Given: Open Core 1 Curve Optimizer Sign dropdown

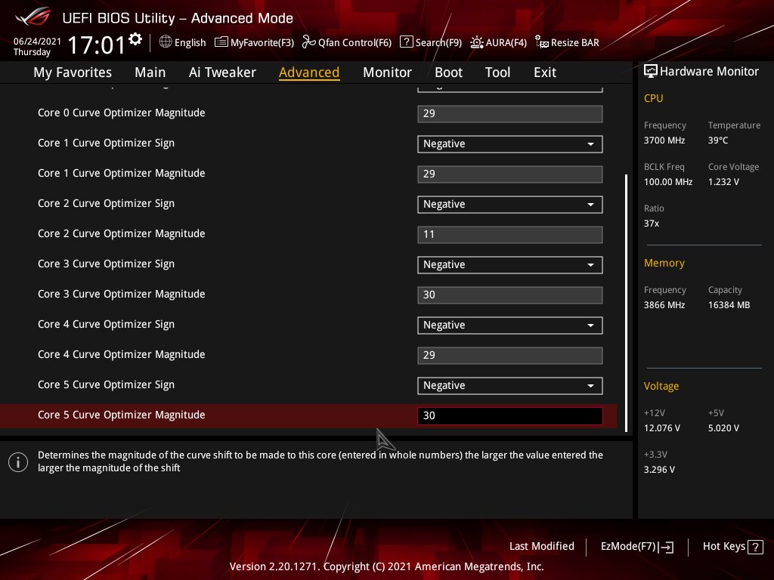Looking at the screenshot, I should 510,144.
